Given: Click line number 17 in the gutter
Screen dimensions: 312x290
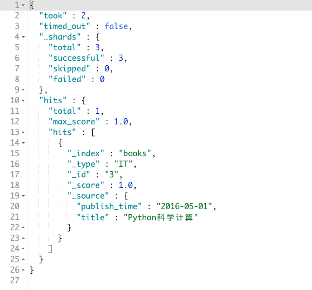Looking at the screenshot, I should click(15, 175).
